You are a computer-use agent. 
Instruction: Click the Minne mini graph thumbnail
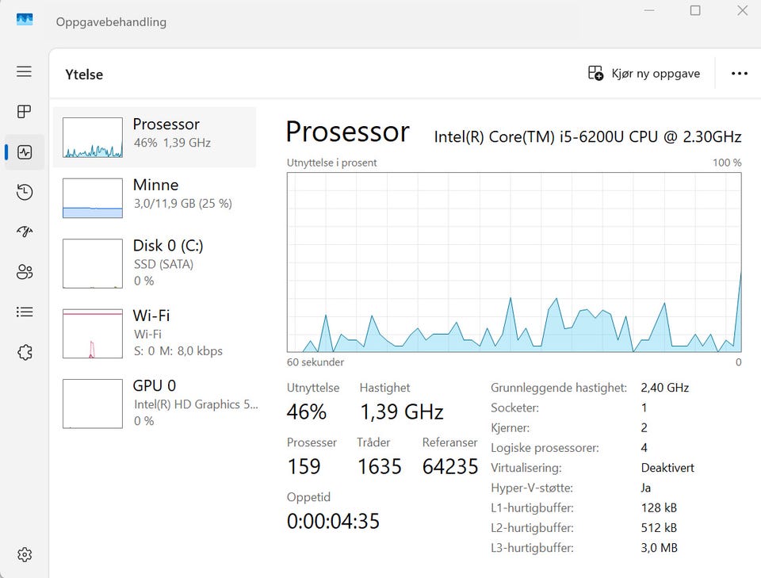click(93, 198)
